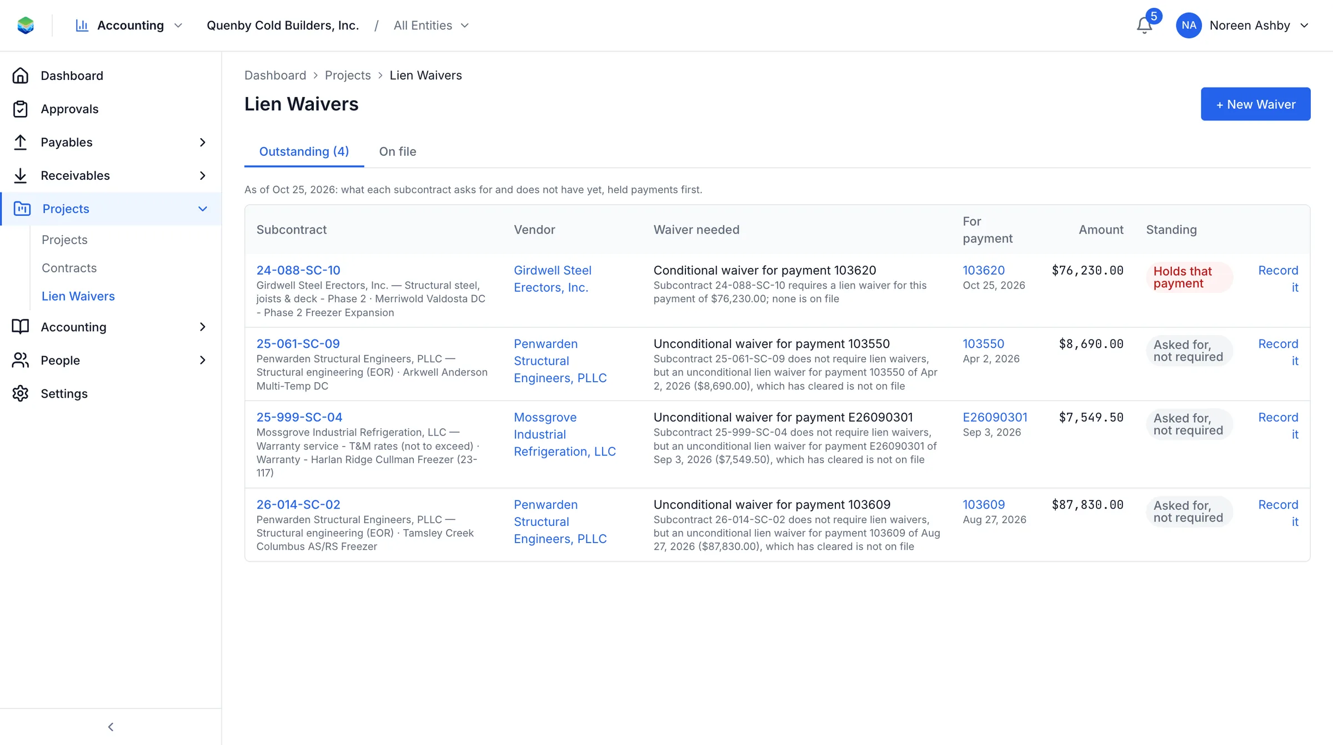Click the Receivables download arrow icon
The image size is (1333, 745).
[x=21, y=175]
